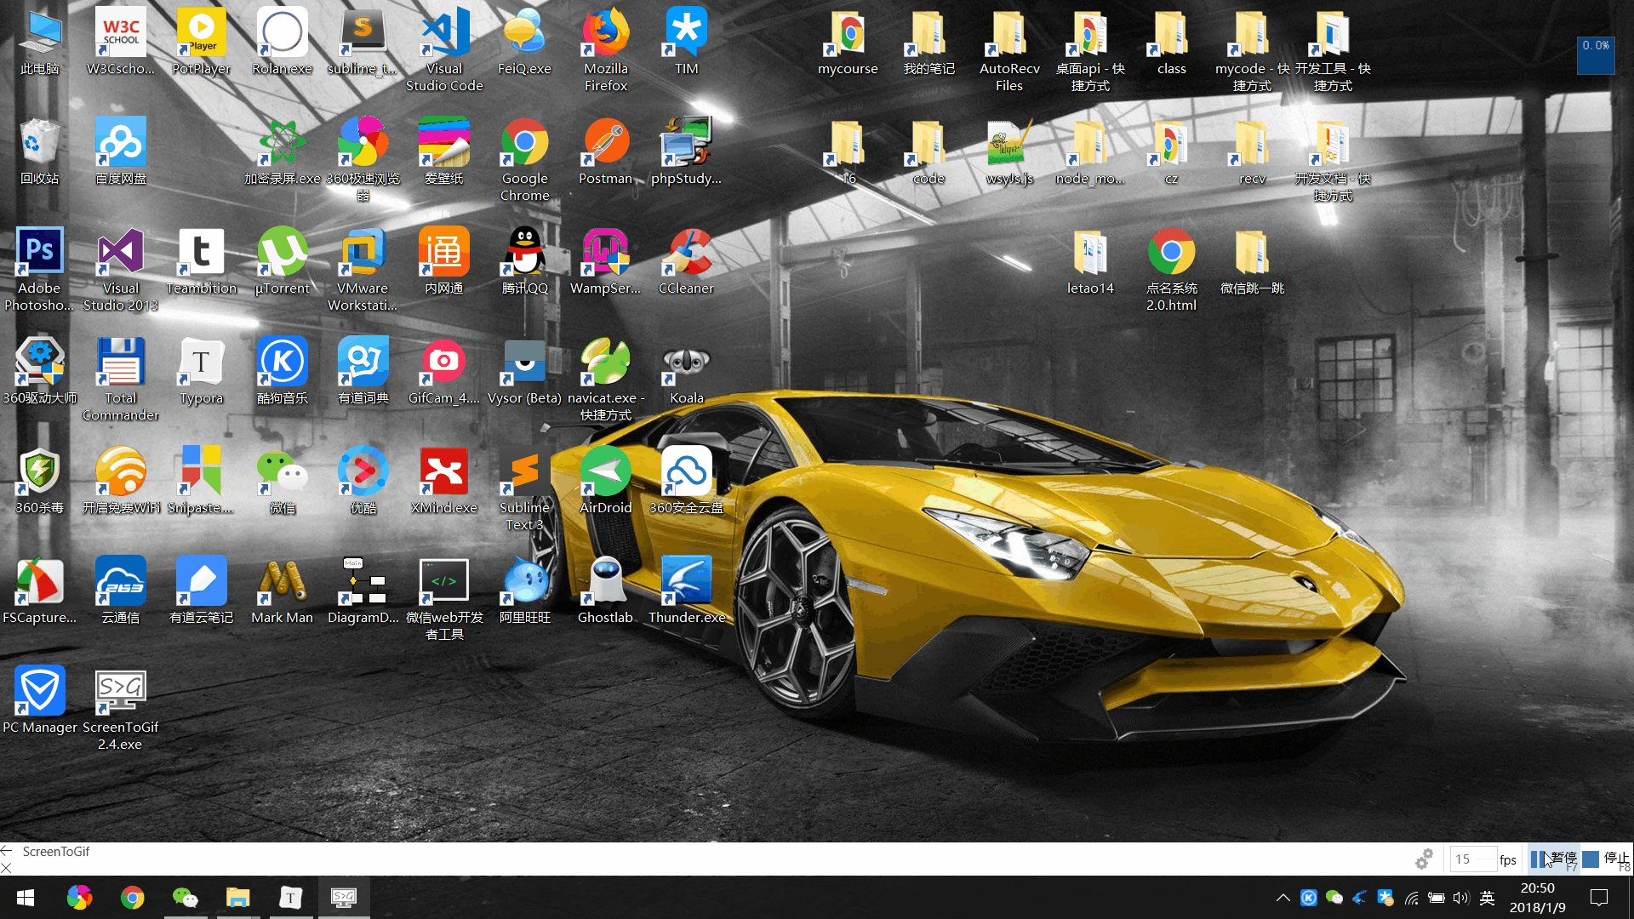This screenshot has height=919, width=1634.
Task: Switch to the WeChat taskbar app
Action: [x=185, y=898]
